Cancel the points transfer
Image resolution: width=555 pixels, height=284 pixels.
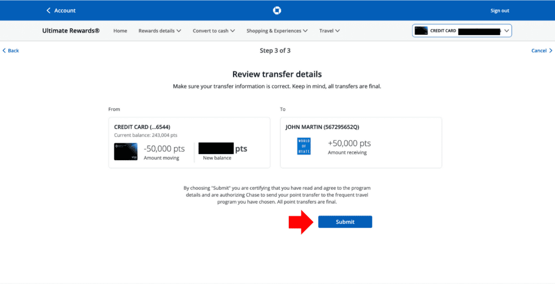click(x=541, y=50)
